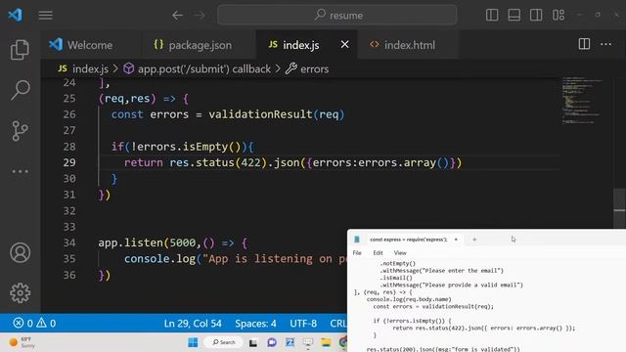The image size is (626, 352).
Task: Click the taskbar Search box
Action: (224, 342)
